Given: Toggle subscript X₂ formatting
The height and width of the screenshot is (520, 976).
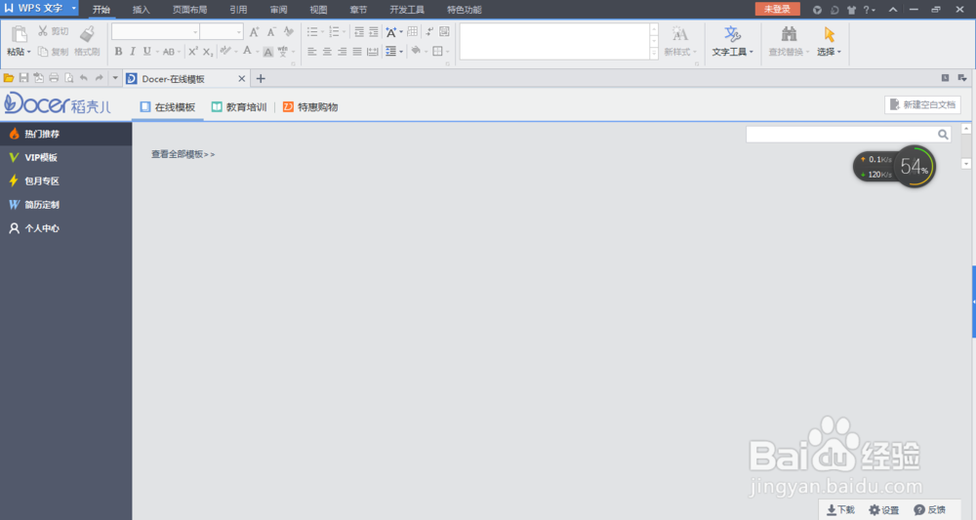Looking at the screenshot, I should pyautogui.click(x=208, y=52).
